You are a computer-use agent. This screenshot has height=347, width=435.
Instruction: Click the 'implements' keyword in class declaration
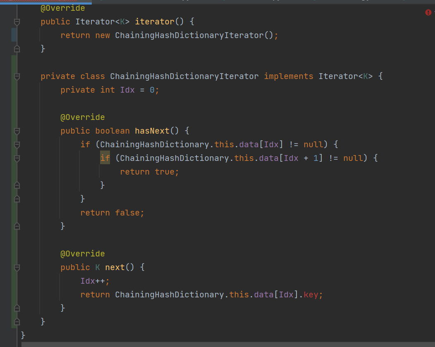(288, 77)
